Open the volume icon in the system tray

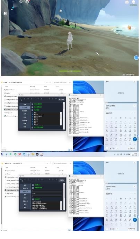[126, 154]
